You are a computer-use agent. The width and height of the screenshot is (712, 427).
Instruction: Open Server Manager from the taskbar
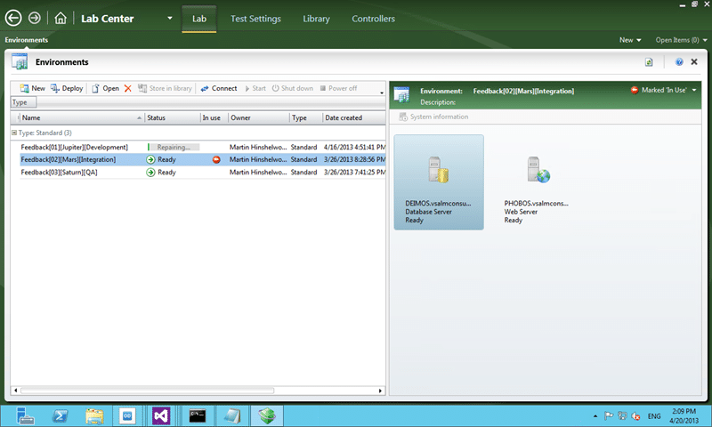click(x=25, y=415)
